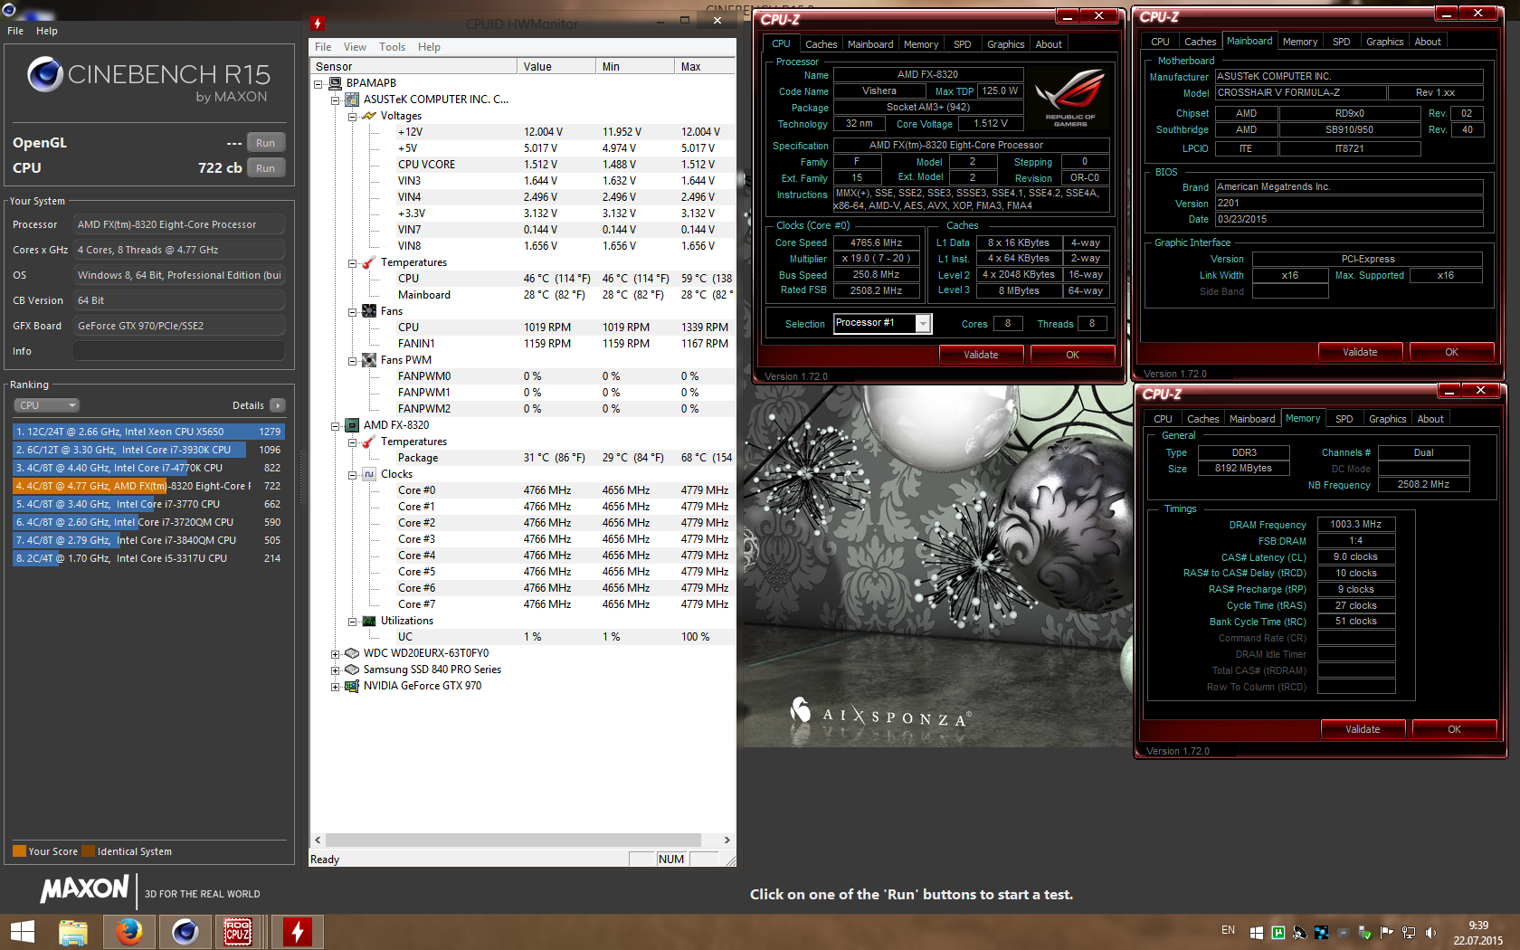
Task: Click the uTorrent tray icon
Action: [1278, 932]
